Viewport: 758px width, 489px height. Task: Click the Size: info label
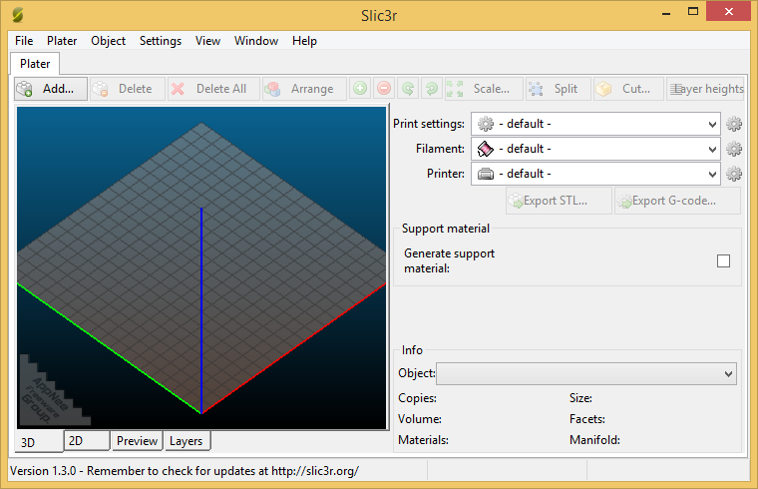click(x=580, y=398)
